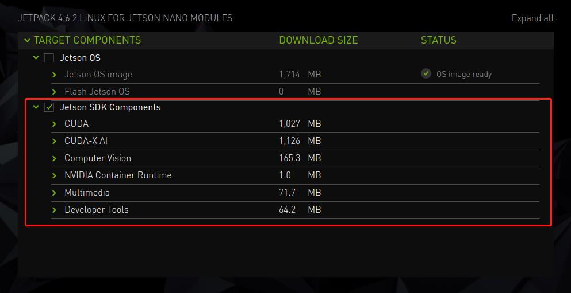Expand the CUDA row
The height and width of the screenshot is (293, 571).
pos(54,124)
